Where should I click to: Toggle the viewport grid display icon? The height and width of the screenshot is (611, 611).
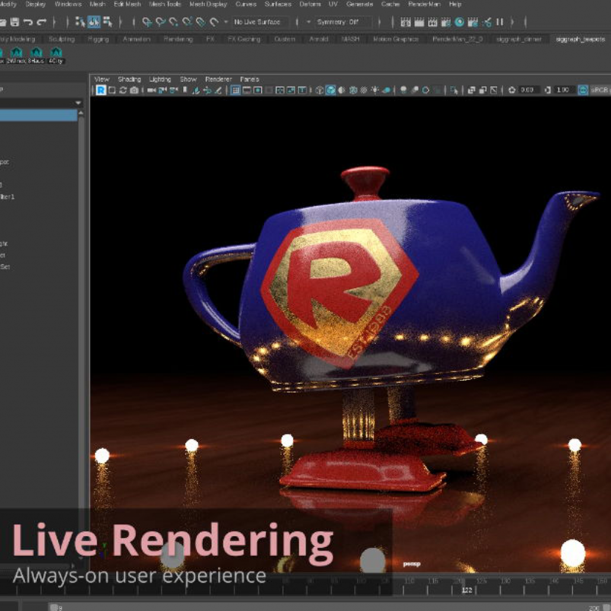236,90
